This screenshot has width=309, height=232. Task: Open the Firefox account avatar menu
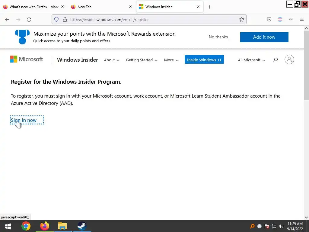coord(280,20)
